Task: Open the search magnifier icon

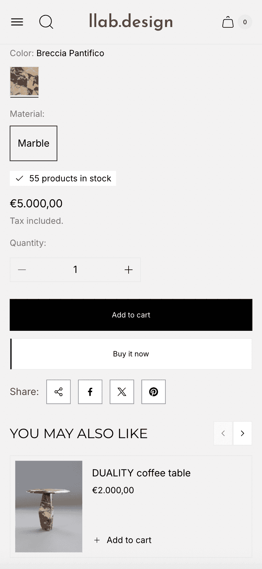Action: (46, 22)
